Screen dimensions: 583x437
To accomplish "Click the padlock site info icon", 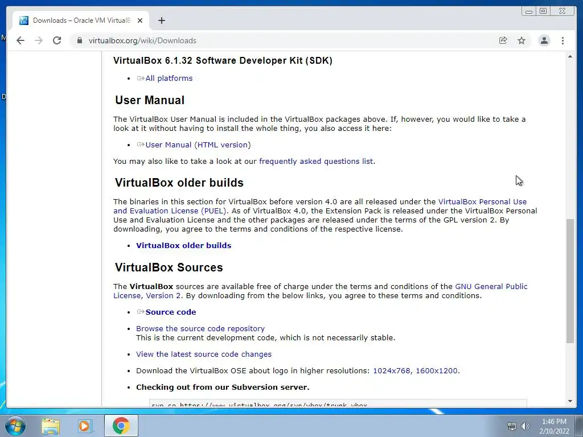I will (x=79, y=40).
